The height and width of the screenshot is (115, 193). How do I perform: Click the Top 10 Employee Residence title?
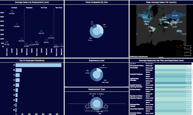[x=32, y=60]
